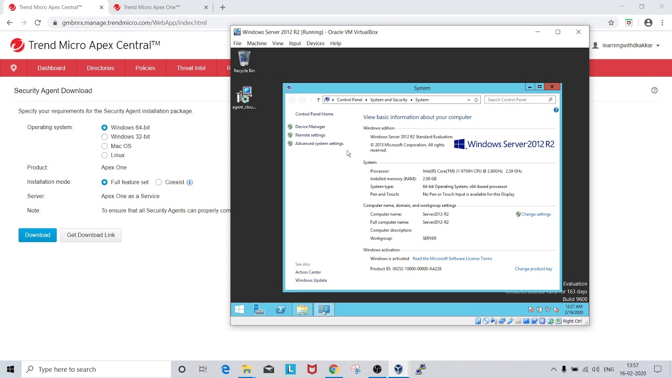The height and width of the screenshot is (378, 672).
Task: Open VirtualBox Input menu
Action: pos(295,43)
